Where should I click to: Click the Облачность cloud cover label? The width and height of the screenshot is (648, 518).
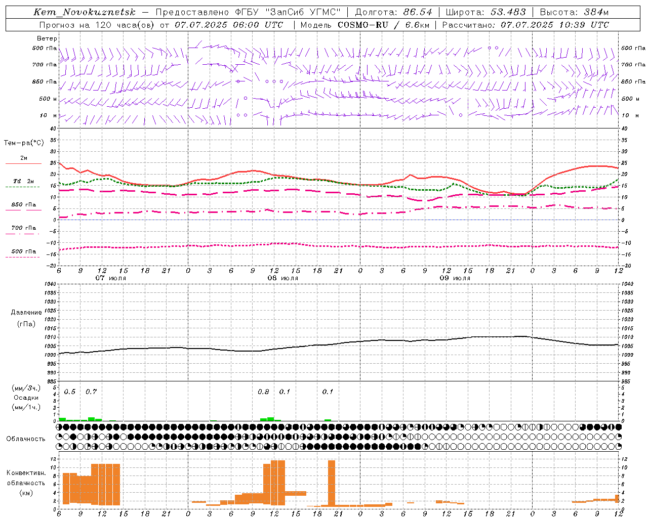[x=26, y=439]
